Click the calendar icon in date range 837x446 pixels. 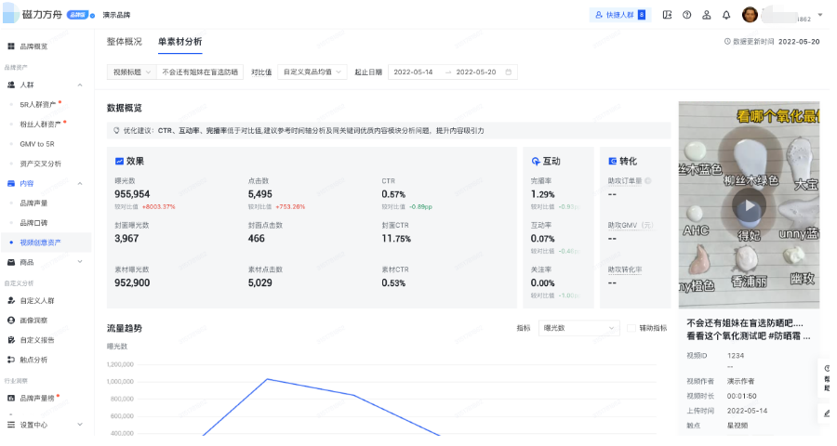coord(508,72)
